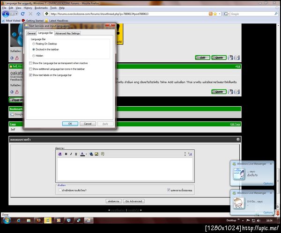The width and height of the screenshot is (281, 233).
Task: Open the File menu
Action: pos(4,8)
